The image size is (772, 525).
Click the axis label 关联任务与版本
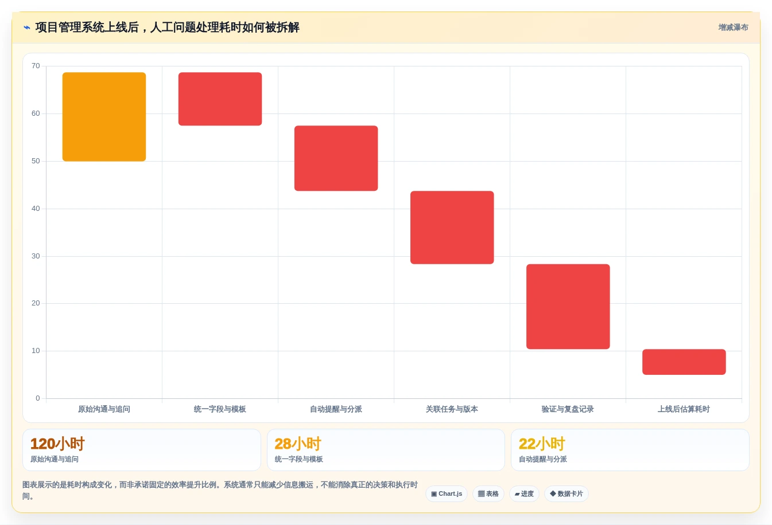(452, 409)
